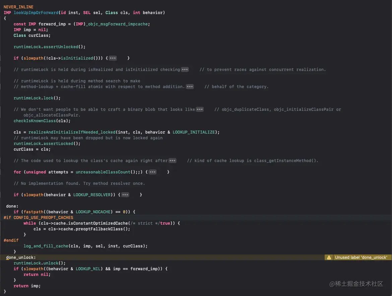
Task: Click the yellow warning triangle icon
Action: (x=329, y=257)
